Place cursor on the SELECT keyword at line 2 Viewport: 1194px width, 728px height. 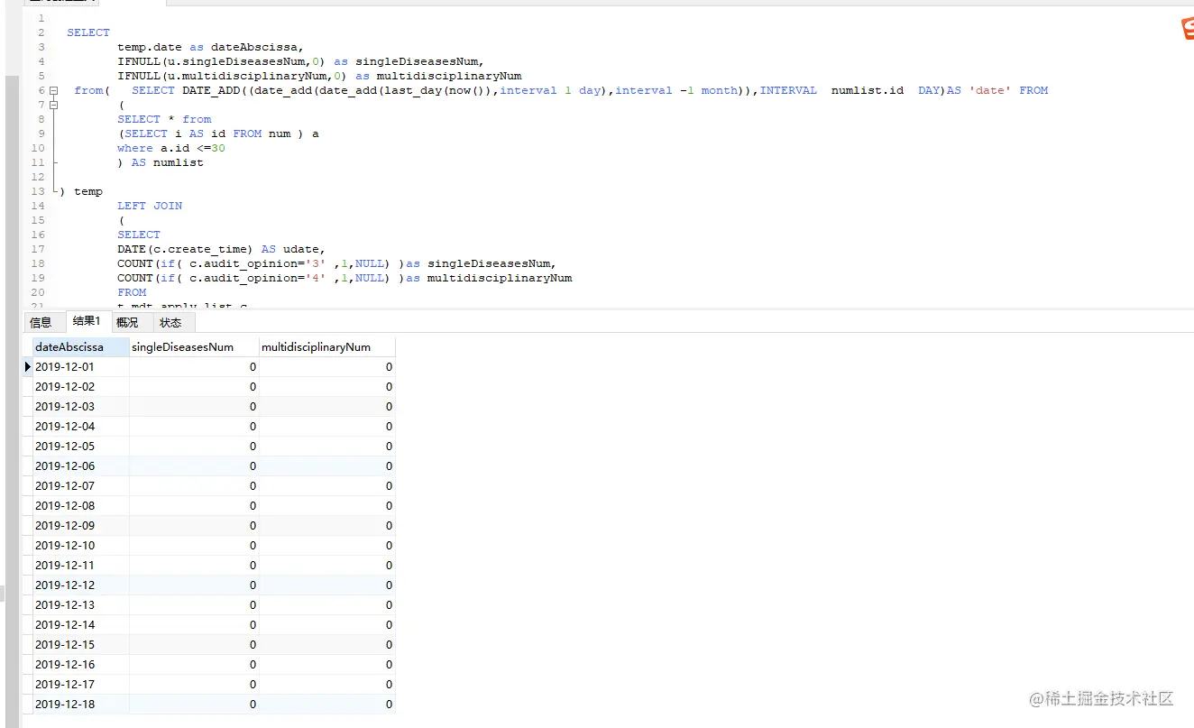point(87,32)
